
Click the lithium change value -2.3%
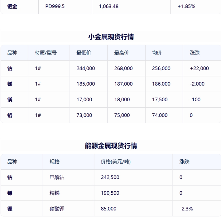pos(186,209)
